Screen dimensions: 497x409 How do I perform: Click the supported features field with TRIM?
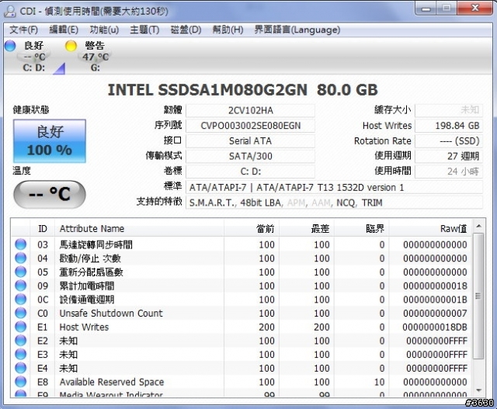click(x=334, y=203)
